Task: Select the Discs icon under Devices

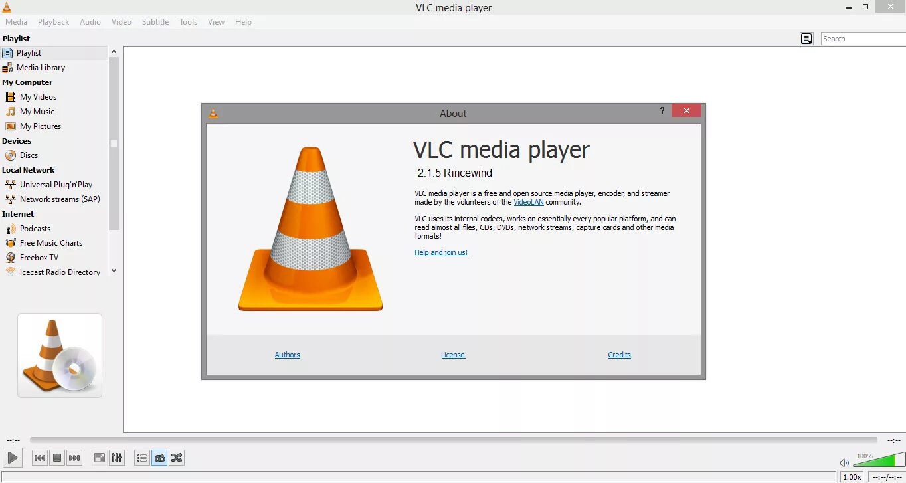Action: [11, 155]
